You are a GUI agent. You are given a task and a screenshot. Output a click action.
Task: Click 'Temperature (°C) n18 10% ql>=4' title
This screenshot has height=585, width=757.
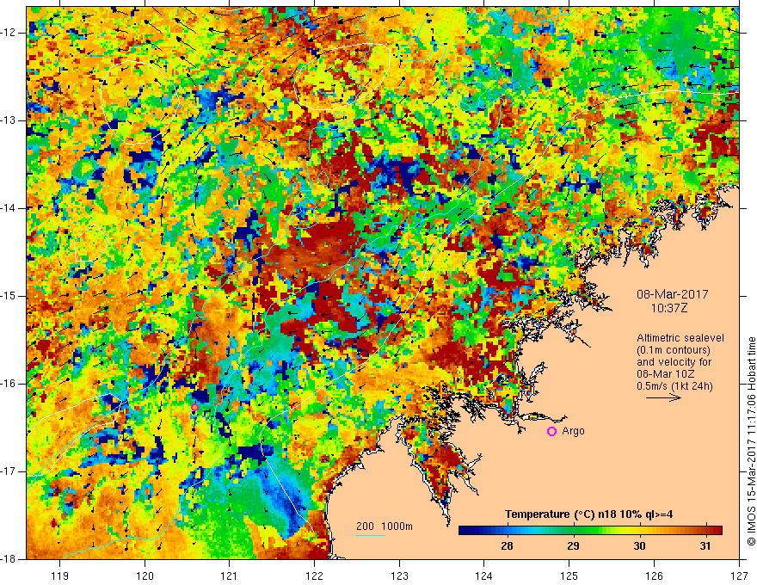point(589,514)
